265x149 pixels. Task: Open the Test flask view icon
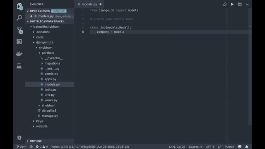[x=19, y=66]
